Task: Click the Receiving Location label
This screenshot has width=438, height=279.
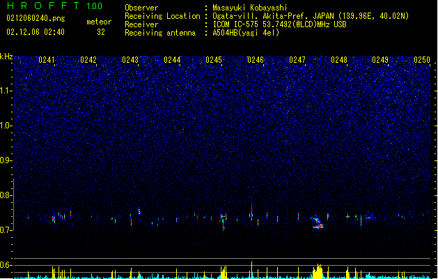Action: pyautogui.click(x=162, y=16)
